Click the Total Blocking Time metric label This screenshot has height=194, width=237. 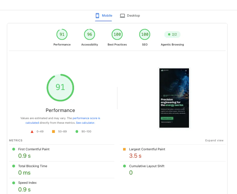coord(33,166)
